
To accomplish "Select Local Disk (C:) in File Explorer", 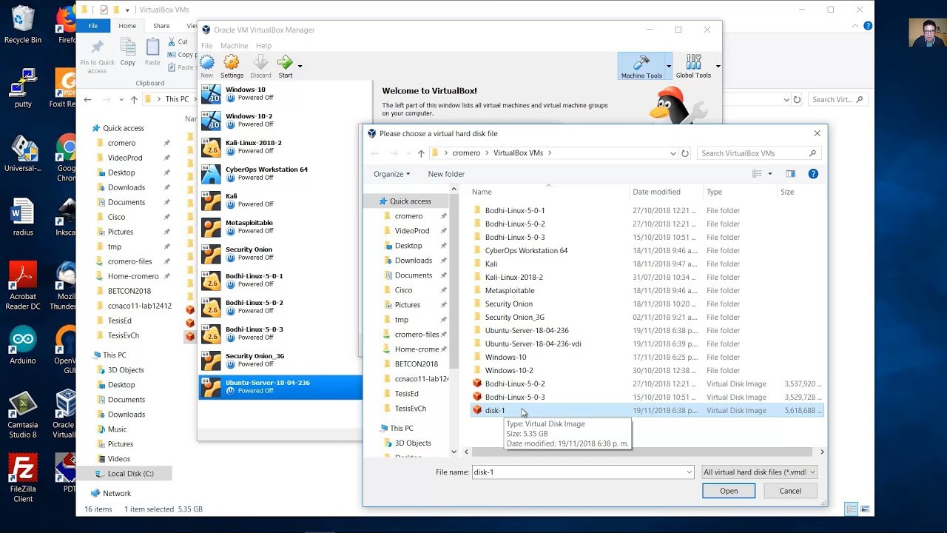I will [x=130, y=474].
